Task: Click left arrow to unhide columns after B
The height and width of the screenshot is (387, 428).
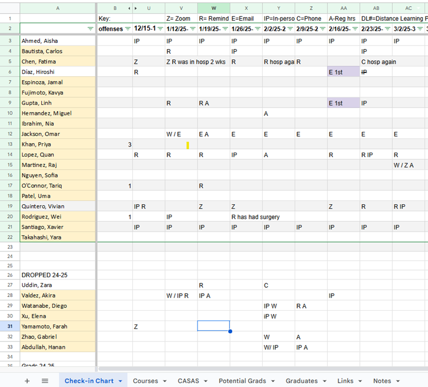Action: pyautogui.click(x=129, y=8)
